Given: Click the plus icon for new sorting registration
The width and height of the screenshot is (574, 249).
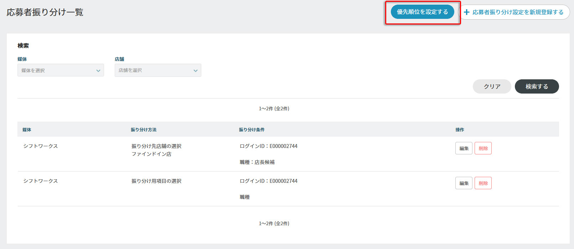Looking at the screenshot, I should click(466, 12).
